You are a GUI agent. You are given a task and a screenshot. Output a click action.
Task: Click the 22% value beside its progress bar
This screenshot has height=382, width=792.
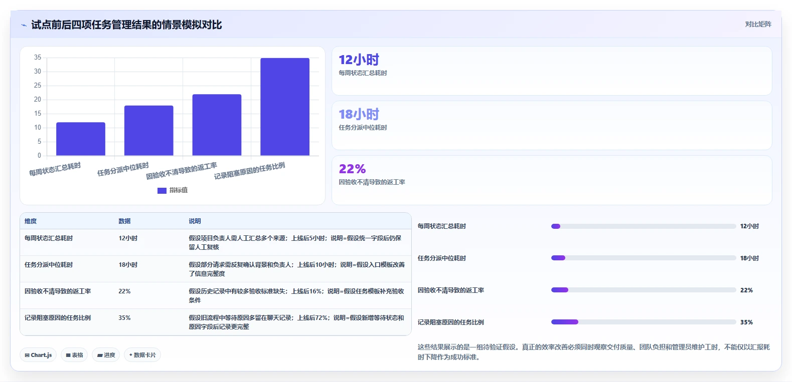point(746,290)
